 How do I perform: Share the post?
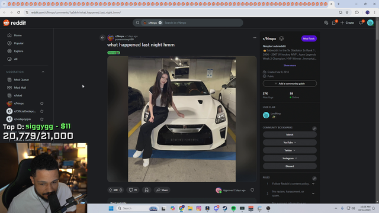[162, 190]
